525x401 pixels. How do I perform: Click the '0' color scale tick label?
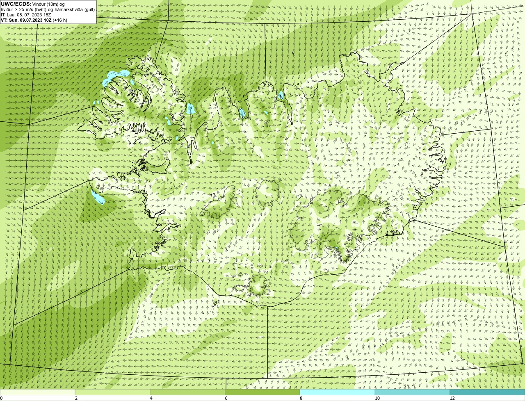point(1,398)
